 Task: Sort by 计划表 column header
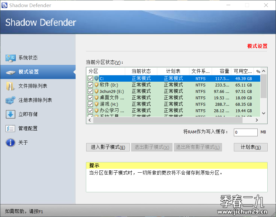[173, 71]
